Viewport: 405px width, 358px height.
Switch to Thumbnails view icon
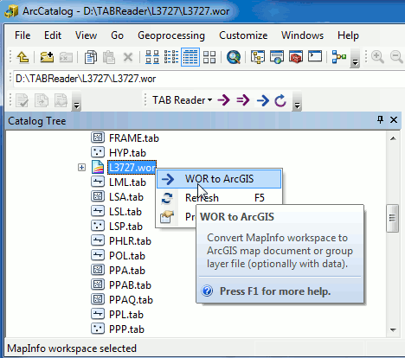tap(209, 57)
